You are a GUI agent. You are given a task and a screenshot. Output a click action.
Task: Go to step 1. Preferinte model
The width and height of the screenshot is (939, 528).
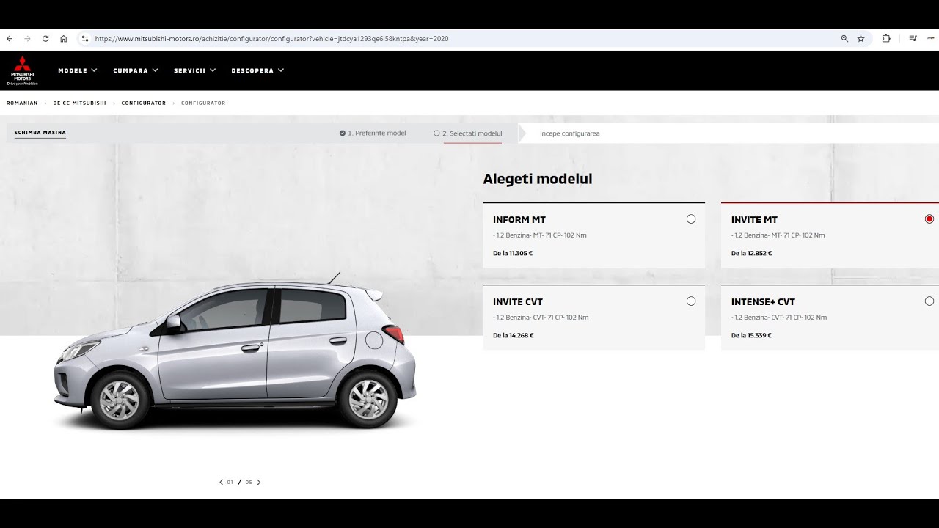373,133
